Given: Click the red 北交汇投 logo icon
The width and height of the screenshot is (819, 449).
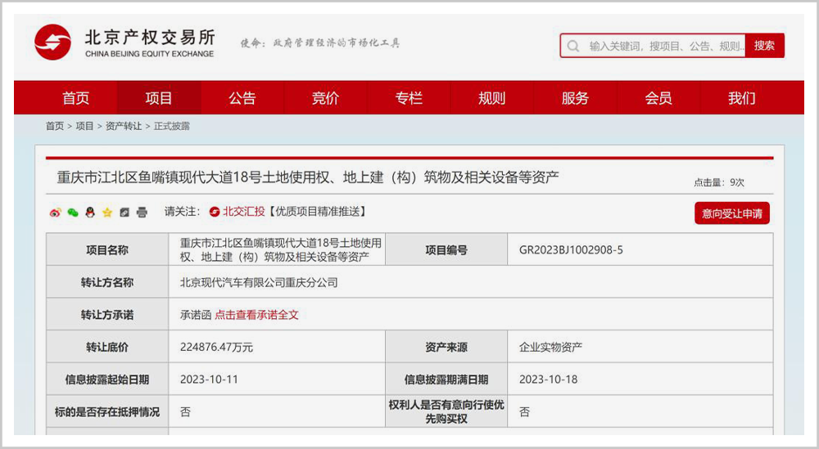Looking at the screenshot, I should pos(215,212).
